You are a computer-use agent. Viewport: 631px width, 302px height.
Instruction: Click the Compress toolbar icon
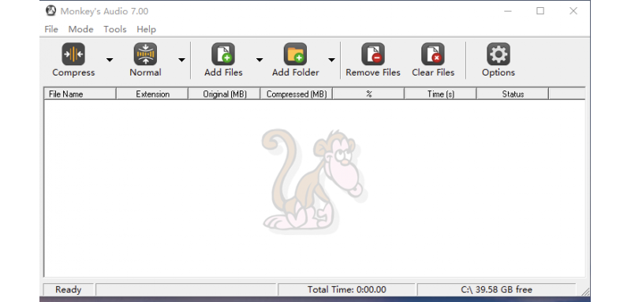tap(73, 54)
